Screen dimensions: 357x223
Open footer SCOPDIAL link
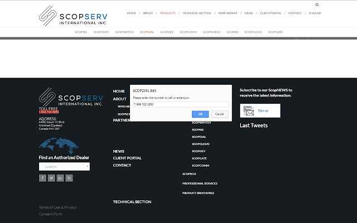199,137
